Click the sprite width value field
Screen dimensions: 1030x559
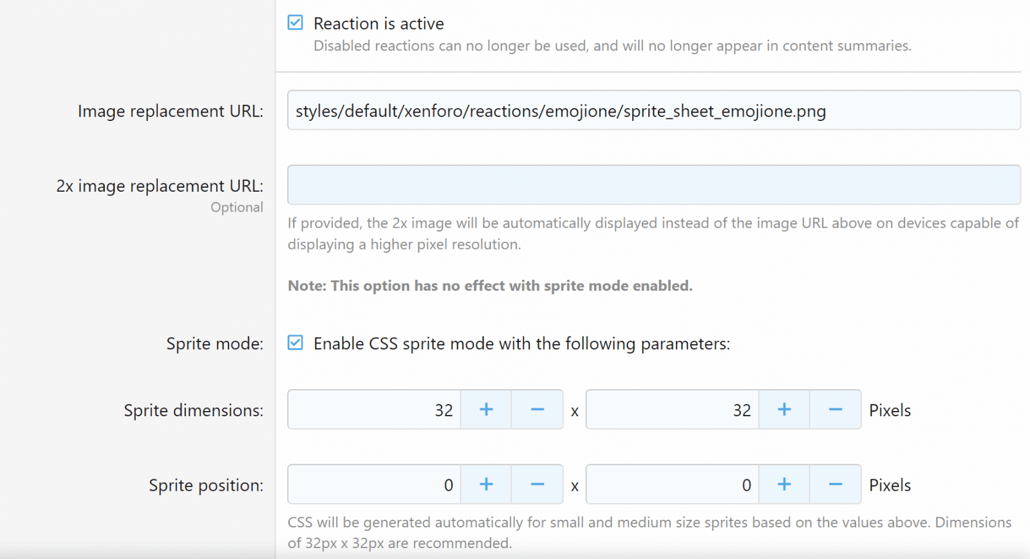pos(375,410)
